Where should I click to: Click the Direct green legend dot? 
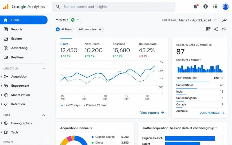[93, 143]
